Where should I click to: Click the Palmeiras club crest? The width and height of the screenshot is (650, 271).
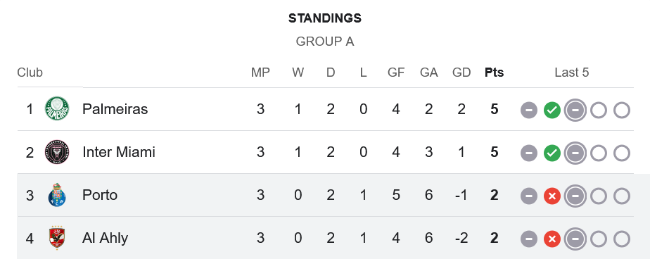click(57, 108)
